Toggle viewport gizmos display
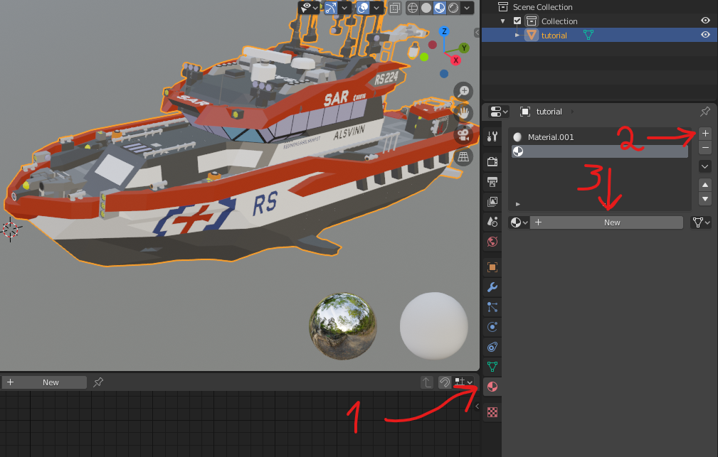The image size is (718, 457). (x=331, y=8)
